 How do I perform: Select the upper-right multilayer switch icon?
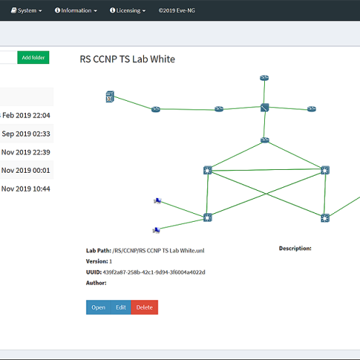tap(325, 170)
